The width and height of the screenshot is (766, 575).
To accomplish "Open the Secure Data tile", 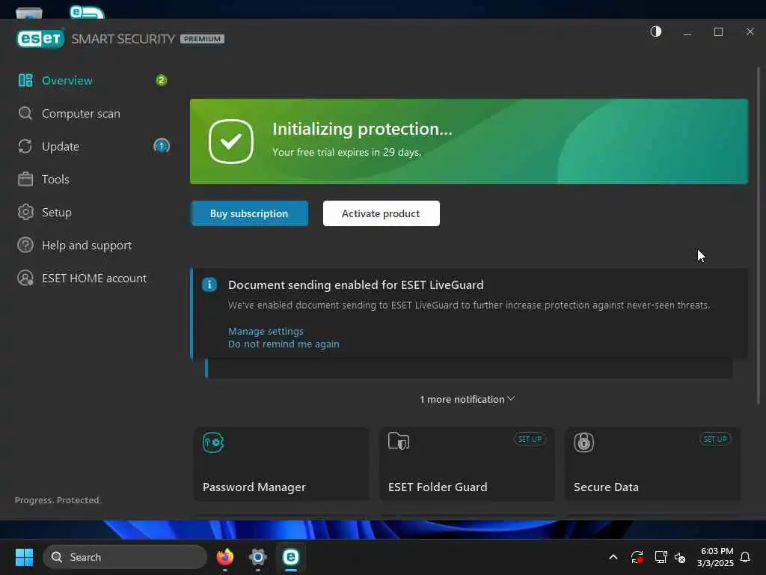I will pyautogui.click(x=652, y=464).
